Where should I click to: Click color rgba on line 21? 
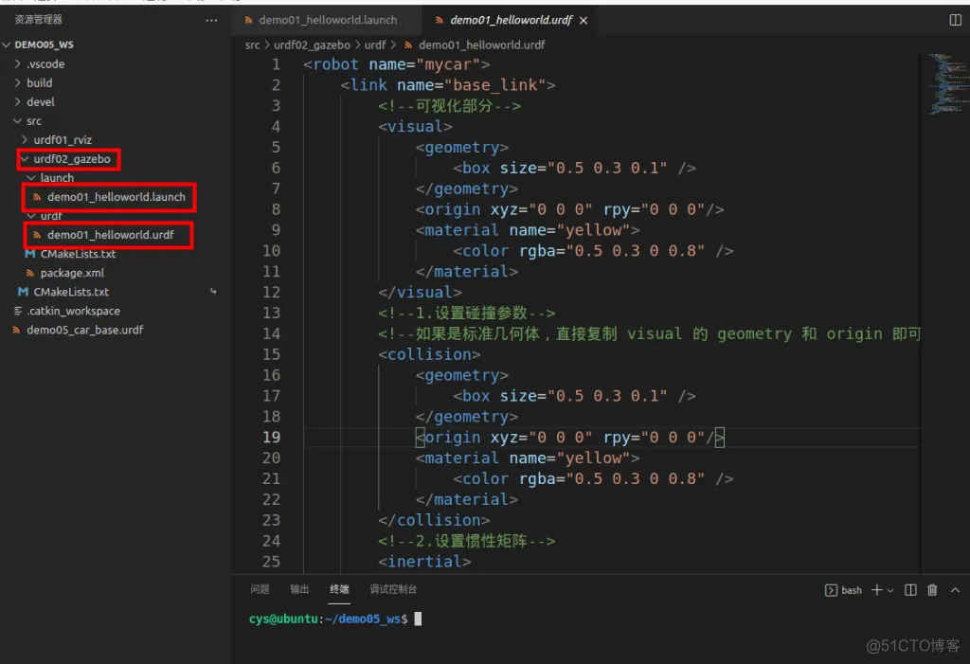pos(593,479)
